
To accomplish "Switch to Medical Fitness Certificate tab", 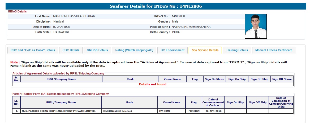I will coord(274,50).
